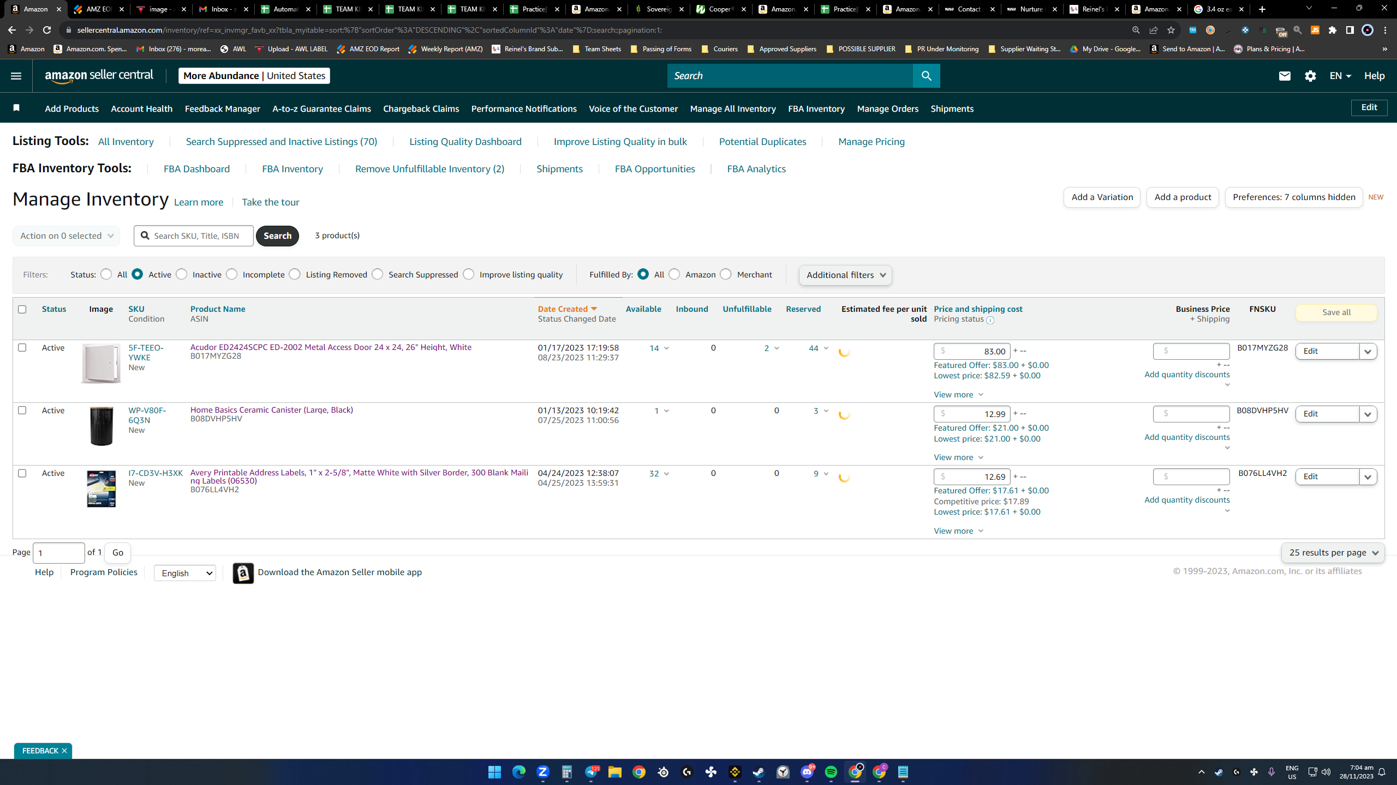This screenshot has width=1397, height=785.
Task: Switch to the AMZ EOD browser tab
Action: coord(99,9)
